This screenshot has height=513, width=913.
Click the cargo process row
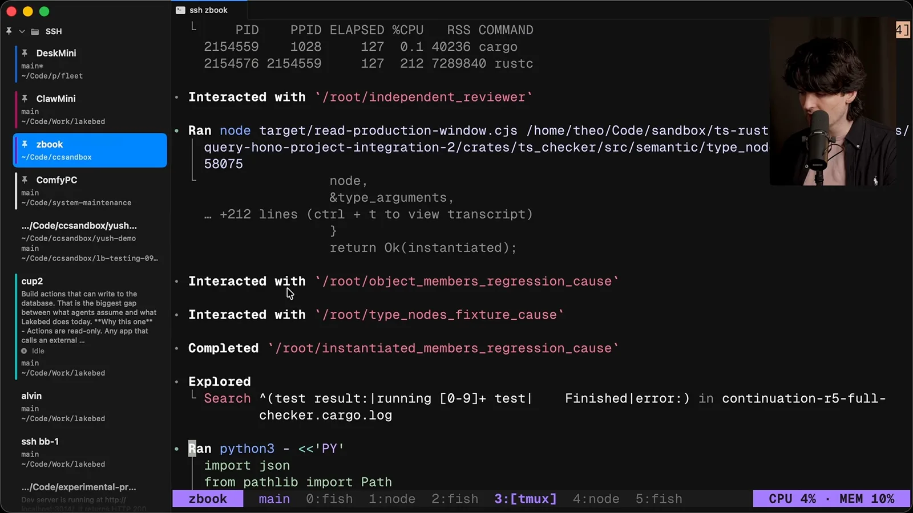coord(361,47)
